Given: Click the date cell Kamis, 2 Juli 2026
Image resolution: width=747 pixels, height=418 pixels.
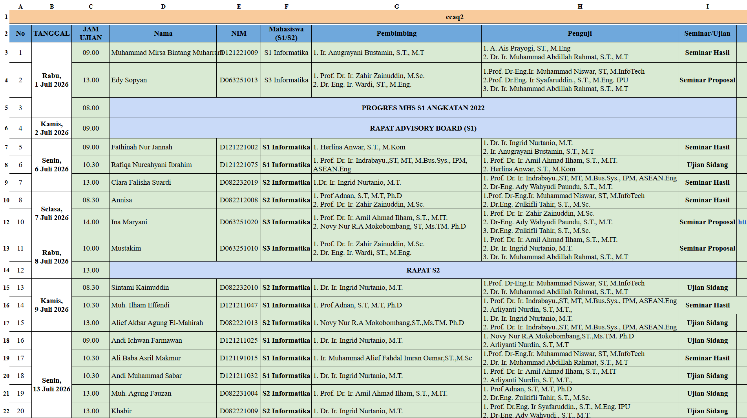Looking at the screenshot, I should coord(52,128).
